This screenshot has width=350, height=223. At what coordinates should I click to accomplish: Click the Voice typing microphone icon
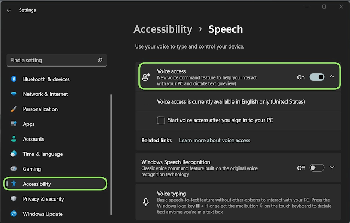click(145, 202)
